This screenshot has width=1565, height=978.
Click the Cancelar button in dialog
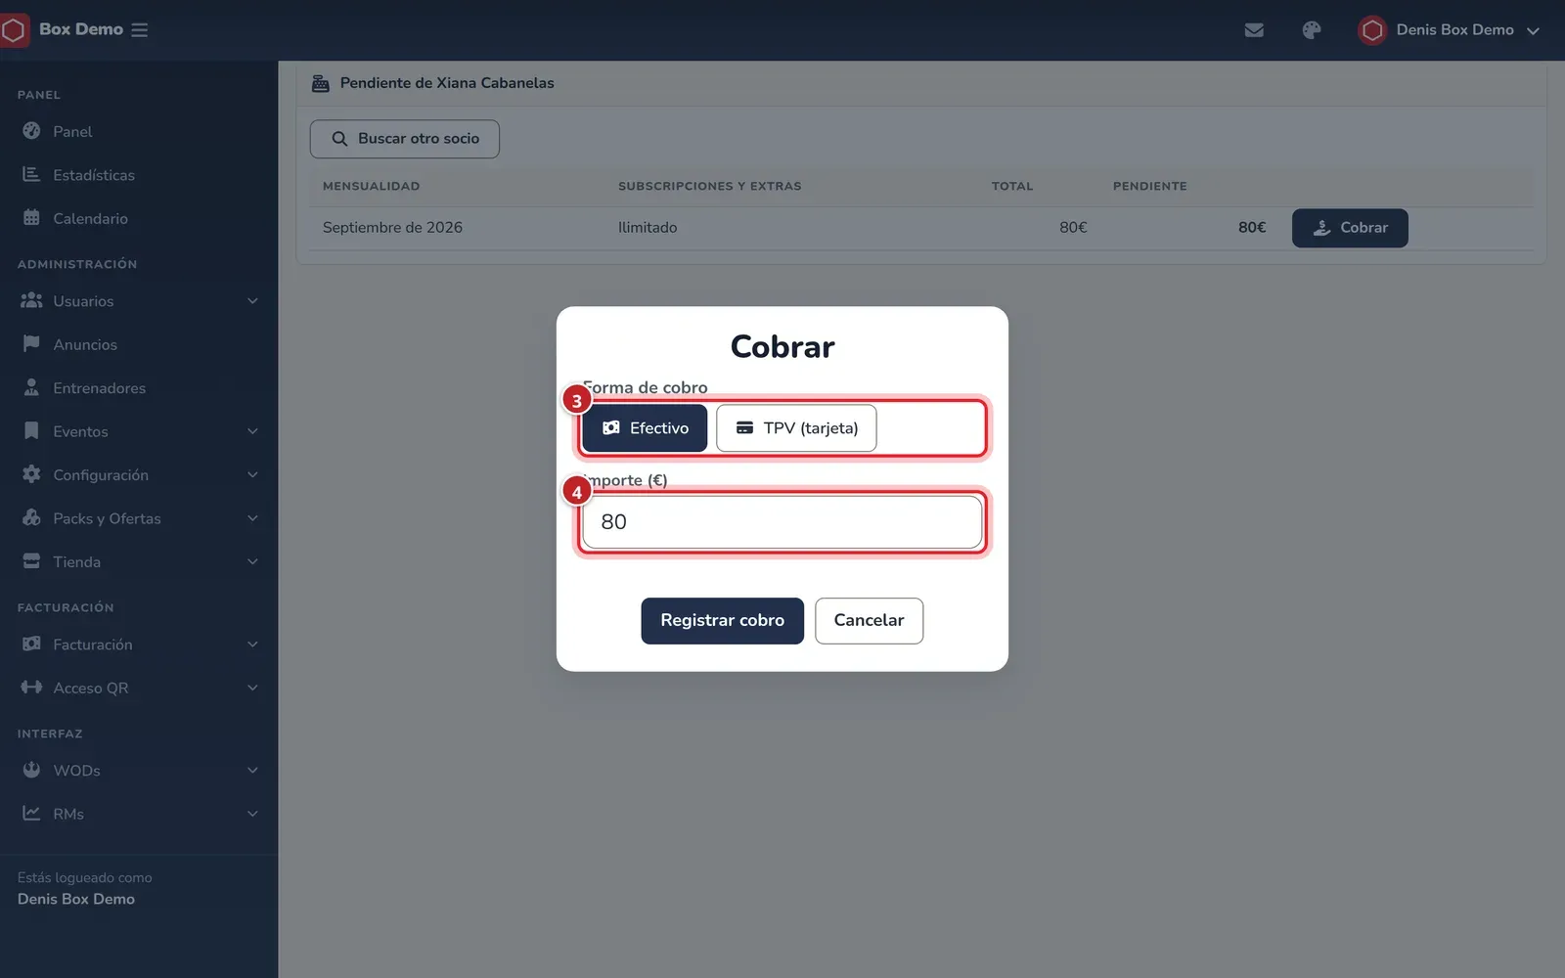click(869, 621)
